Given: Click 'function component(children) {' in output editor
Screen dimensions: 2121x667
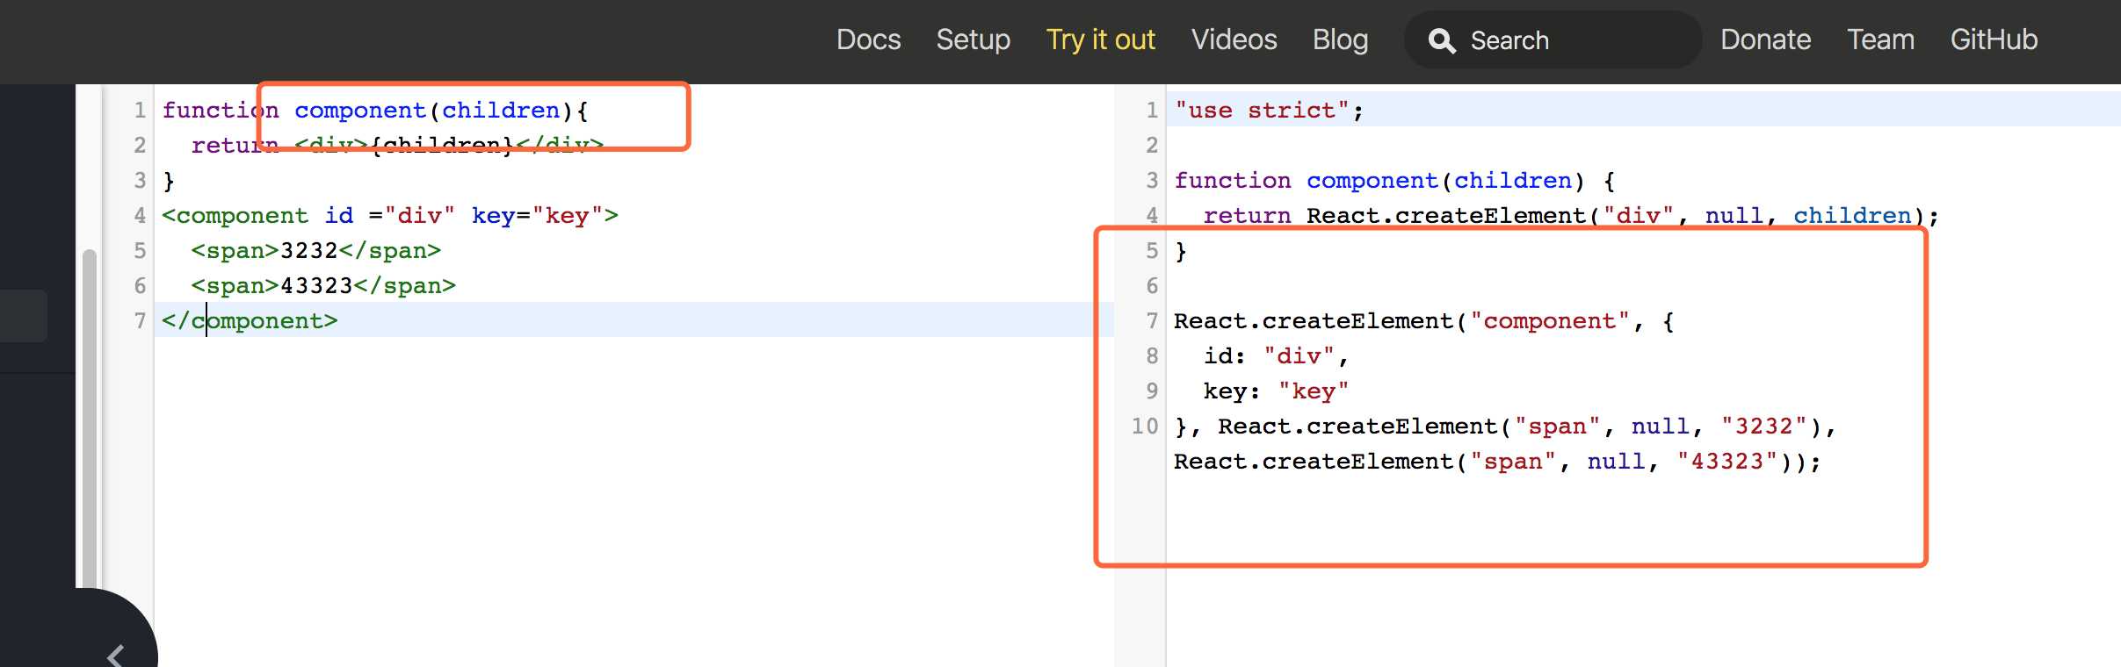Looking at the screenshot, I should (1394, 180).
